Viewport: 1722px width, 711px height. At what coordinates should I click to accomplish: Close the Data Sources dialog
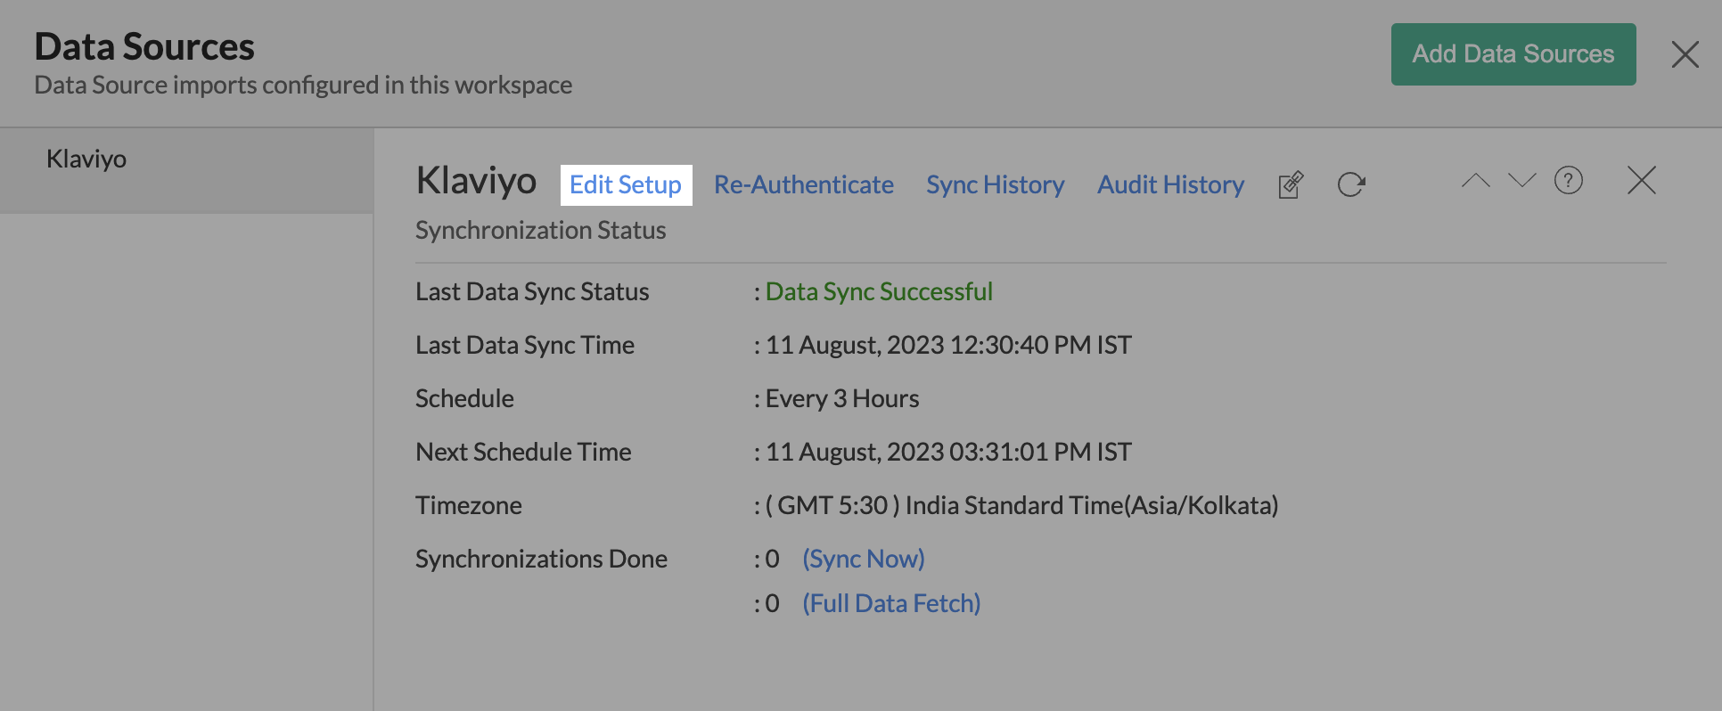1685,54
